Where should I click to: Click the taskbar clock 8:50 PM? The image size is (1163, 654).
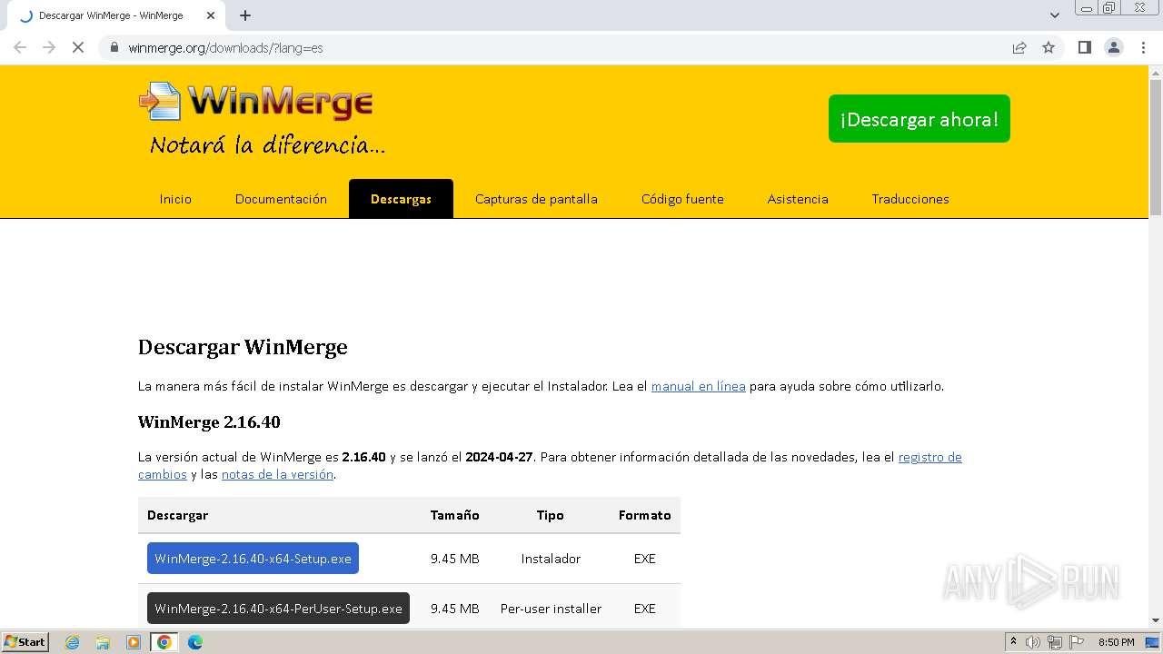(1117, 642)
